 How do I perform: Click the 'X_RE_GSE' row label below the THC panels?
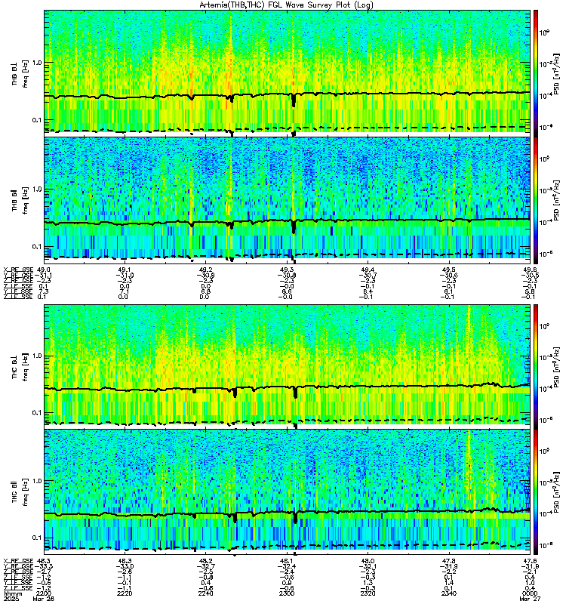[x=17, y=561]
